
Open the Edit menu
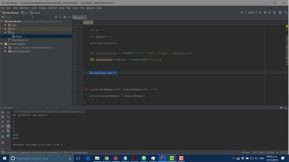[x=9, y=8]
